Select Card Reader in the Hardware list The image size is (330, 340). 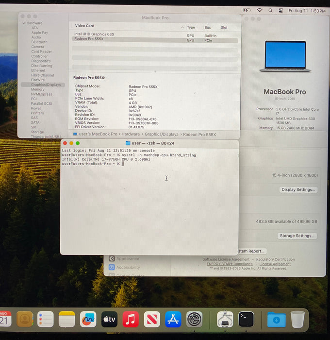[42, 51]
